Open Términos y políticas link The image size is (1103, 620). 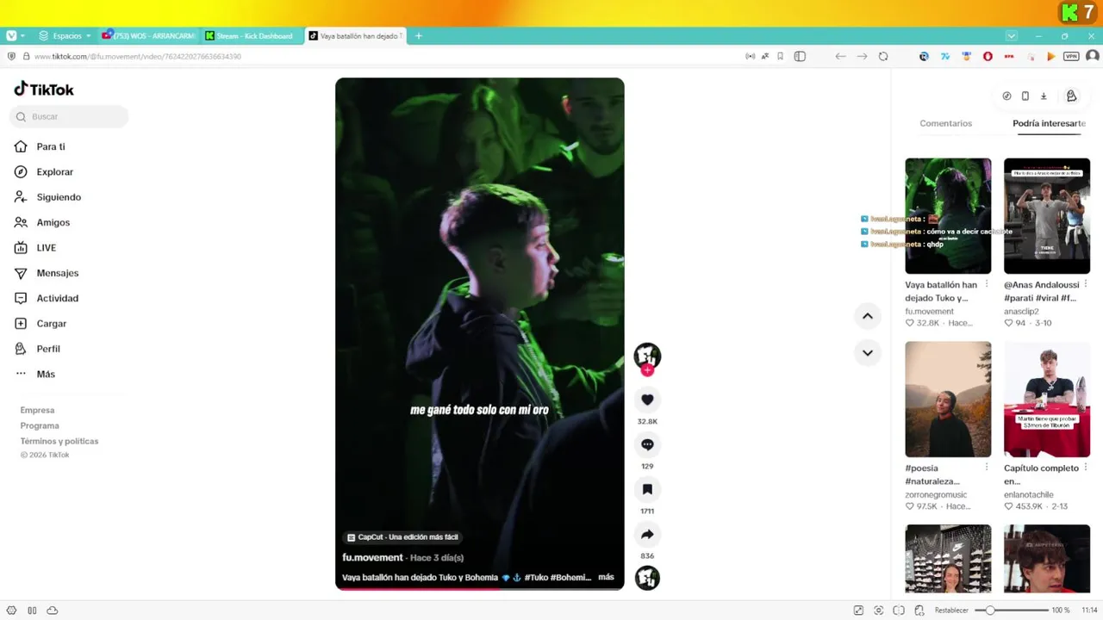59,441
